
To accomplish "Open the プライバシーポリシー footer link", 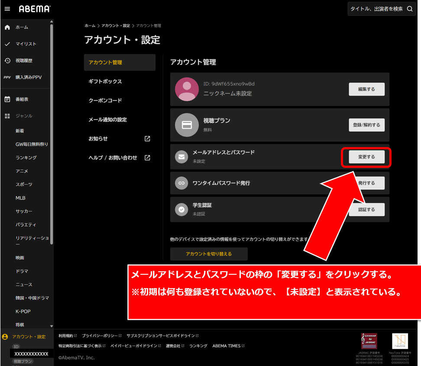I will click(99, 336).
